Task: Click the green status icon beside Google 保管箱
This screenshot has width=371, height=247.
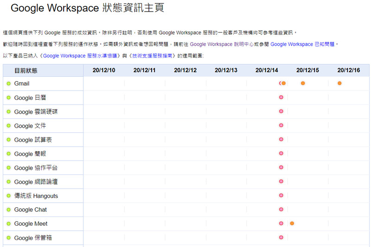Action: point(9,238)
